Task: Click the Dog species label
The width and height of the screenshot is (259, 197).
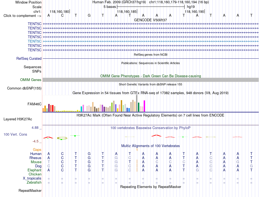Action: pos(38,166)
